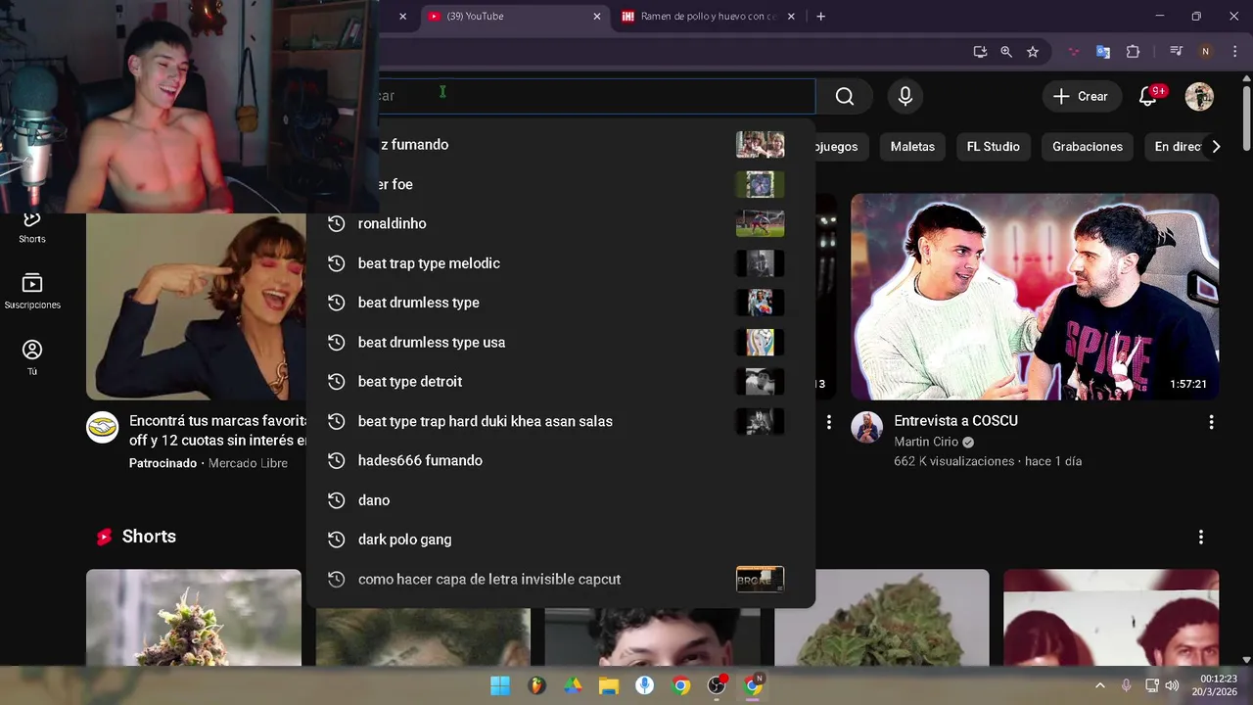The image size is (1253, 705).
Task: Click the install app icon in address bar
Action: coord(980,52)
